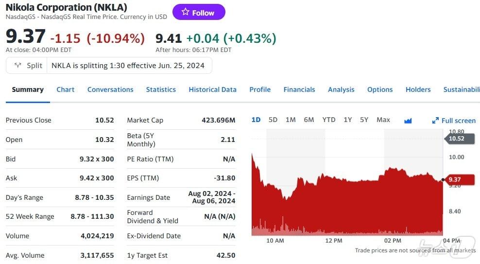View the Financials tab

[299, 89]
